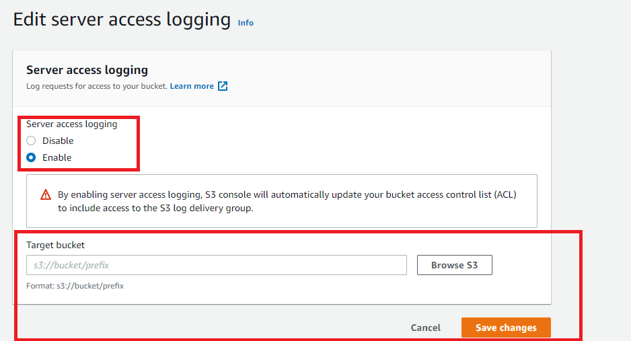Click the Browse S3 button
The height and width of the screenshot is (341, 631).
[454, 265]
